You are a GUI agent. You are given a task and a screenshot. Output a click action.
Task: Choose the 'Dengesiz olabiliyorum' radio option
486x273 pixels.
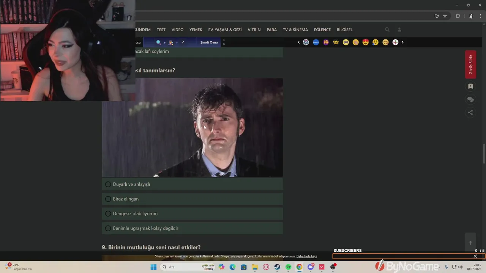tap(192, 213)
